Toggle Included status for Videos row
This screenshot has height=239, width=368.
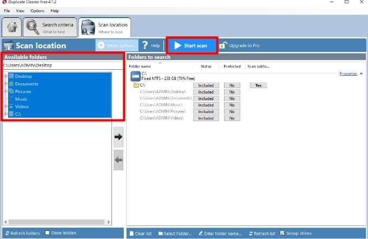[206, 118]
